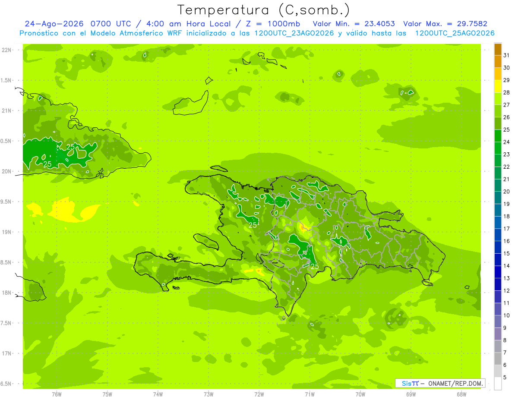Click colorbar label '21'
The width and height of the screenshot is (518, 400).
507,179
